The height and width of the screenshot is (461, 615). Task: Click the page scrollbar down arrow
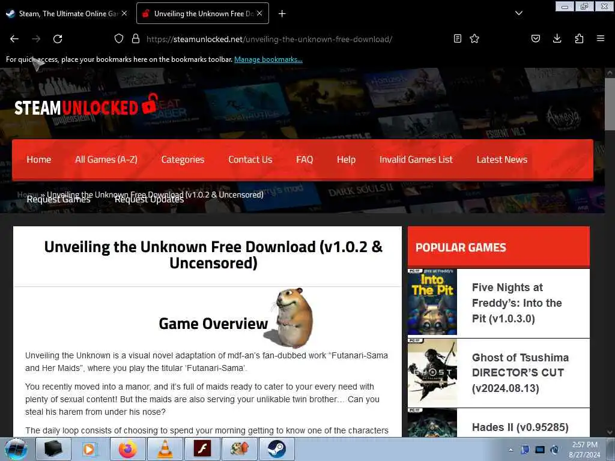click(610, 432)
